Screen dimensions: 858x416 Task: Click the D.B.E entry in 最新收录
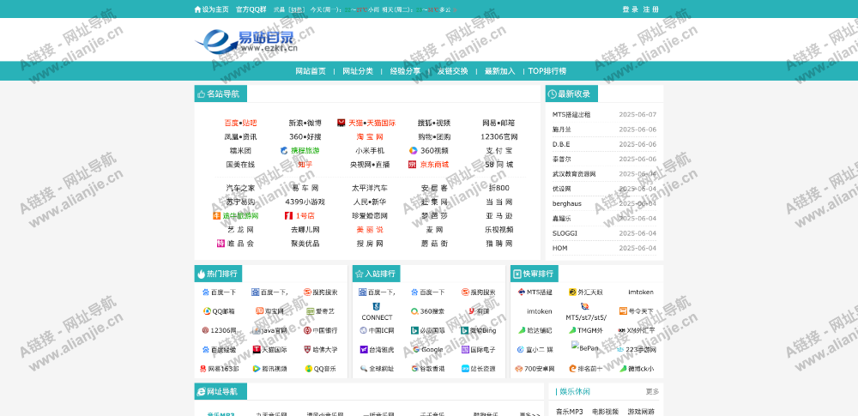pos(561,144)
